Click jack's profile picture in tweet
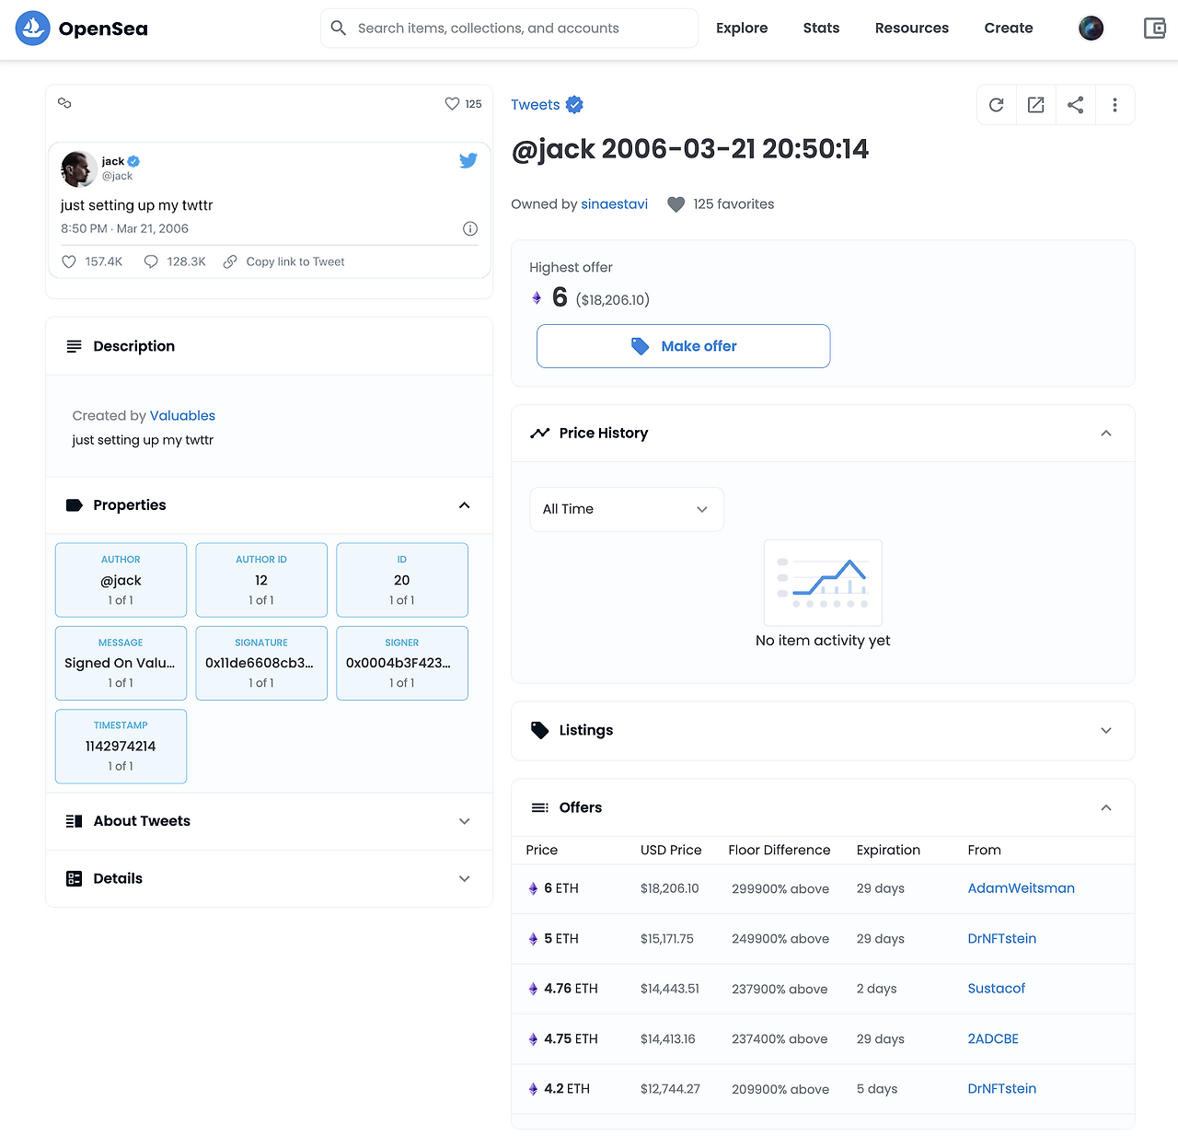 pyautogui.click(x=79, y=168)
